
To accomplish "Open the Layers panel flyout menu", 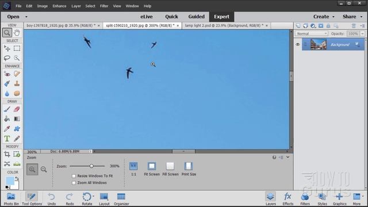I will [x=362, y=25].
